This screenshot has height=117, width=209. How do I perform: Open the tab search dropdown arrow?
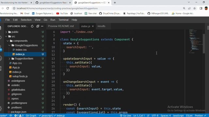click(x=189, y=2)
